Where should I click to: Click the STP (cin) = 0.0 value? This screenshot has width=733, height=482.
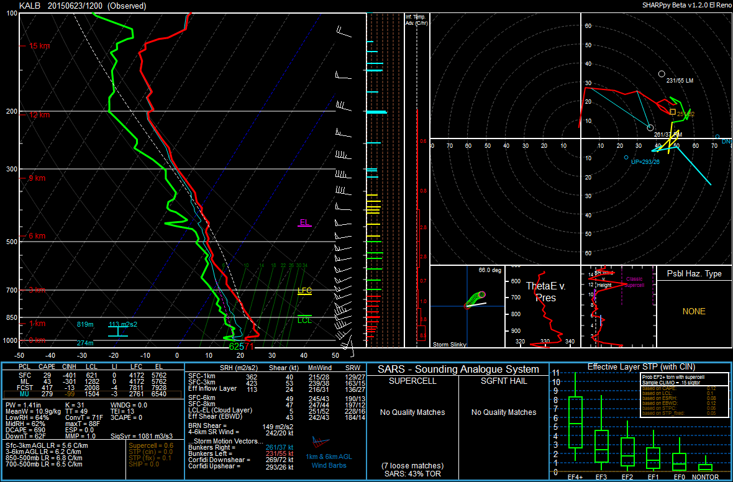pos(150,451)
